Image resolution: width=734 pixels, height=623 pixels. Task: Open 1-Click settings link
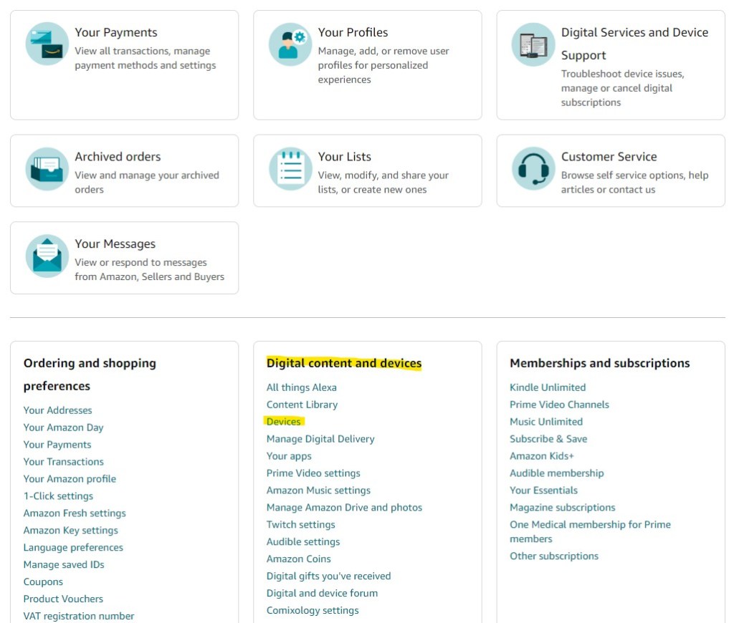58,496
